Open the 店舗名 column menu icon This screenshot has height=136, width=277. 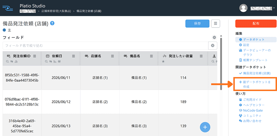[112, 56]
